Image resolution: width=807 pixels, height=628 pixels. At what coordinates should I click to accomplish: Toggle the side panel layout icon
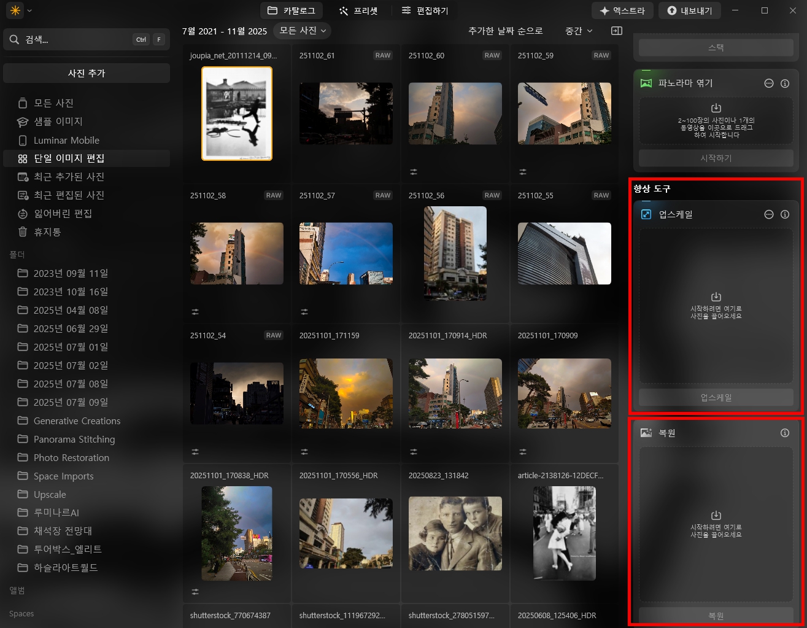(x=617, y=31)
